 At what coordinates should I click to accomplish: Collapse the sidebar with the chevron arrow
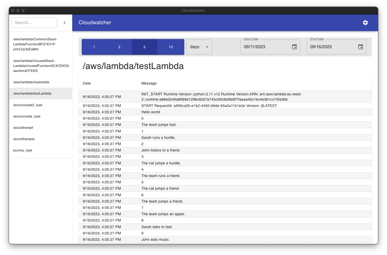65,23
